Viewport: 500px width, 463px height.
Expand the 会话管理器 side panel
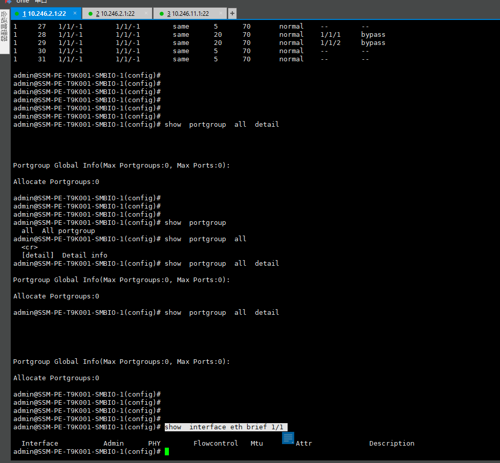[x=5, y=30]
